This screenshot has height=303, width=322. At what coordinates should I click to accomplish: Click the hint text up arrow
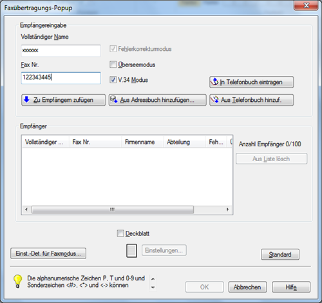153,279
